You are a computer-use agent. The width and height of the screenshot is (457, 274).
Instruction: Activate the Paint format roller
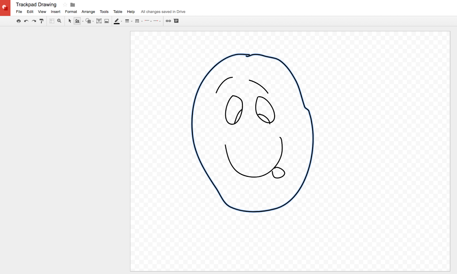tap(42, 21)
